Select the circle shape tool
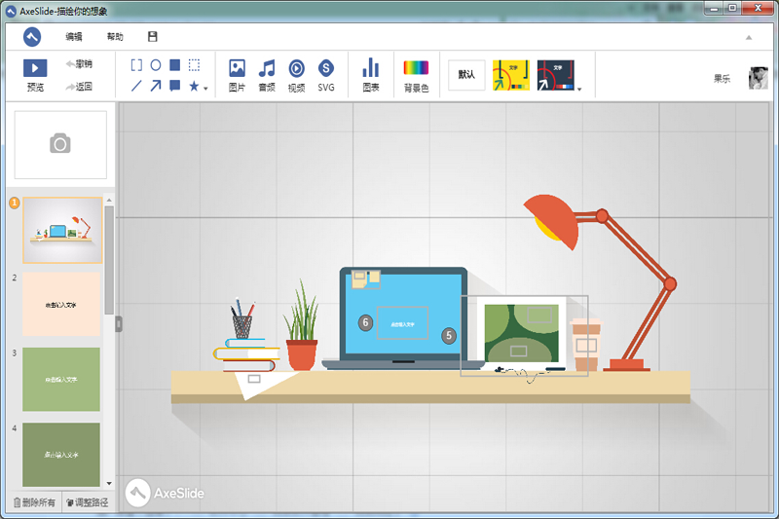The image size is (779, 519). click(x=155, y=65)
